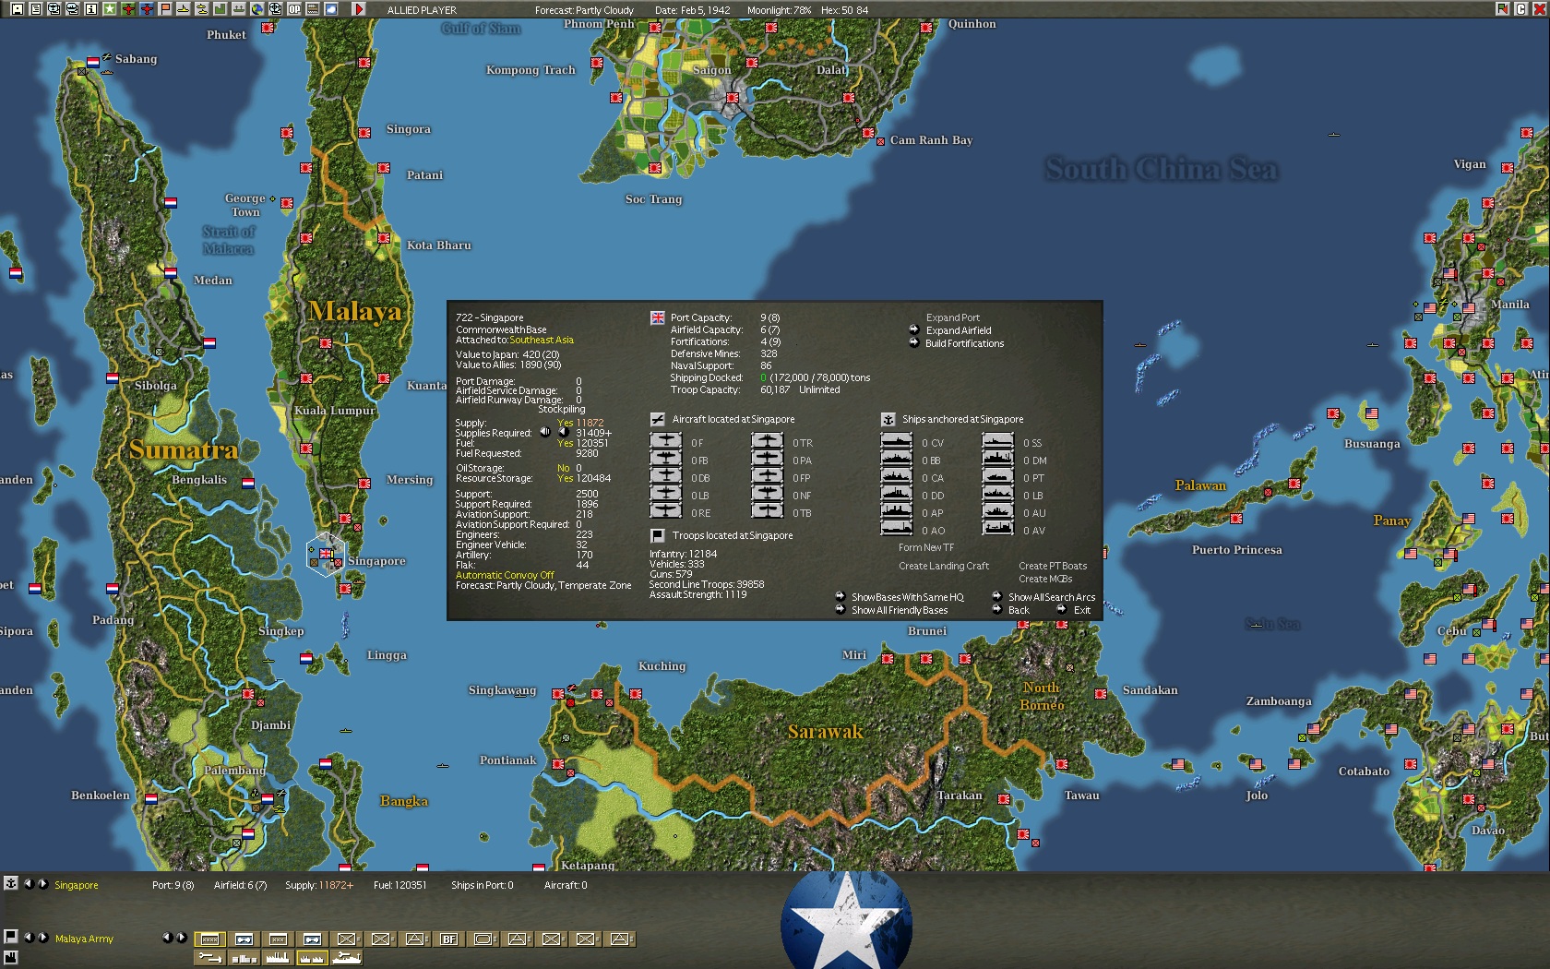This screenshot has height=969, width=1550.
Task: Go to previous base before Singapore
Action: click(x=28, y=884)
